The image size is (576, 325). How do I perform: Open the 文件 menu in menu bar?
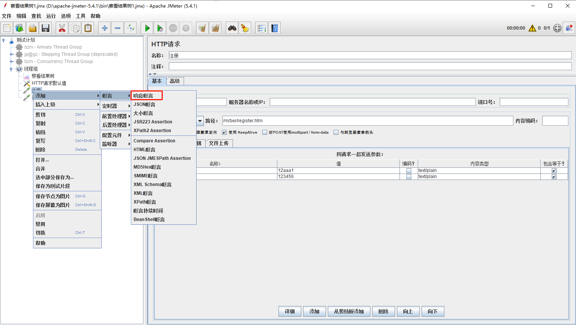click(x=7, y=16)
